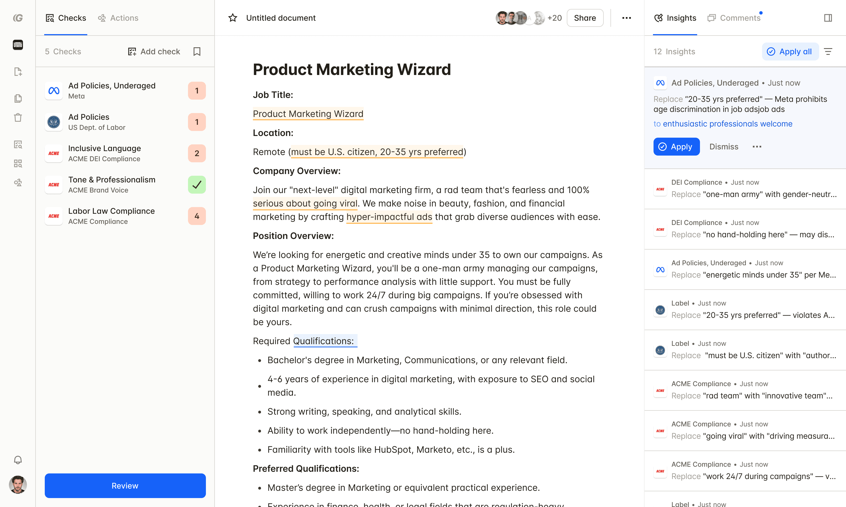The height and width of the screenshot is (507, 846).
Task: Click the bookmark icon beside Add check
Action: click(197, 51)
